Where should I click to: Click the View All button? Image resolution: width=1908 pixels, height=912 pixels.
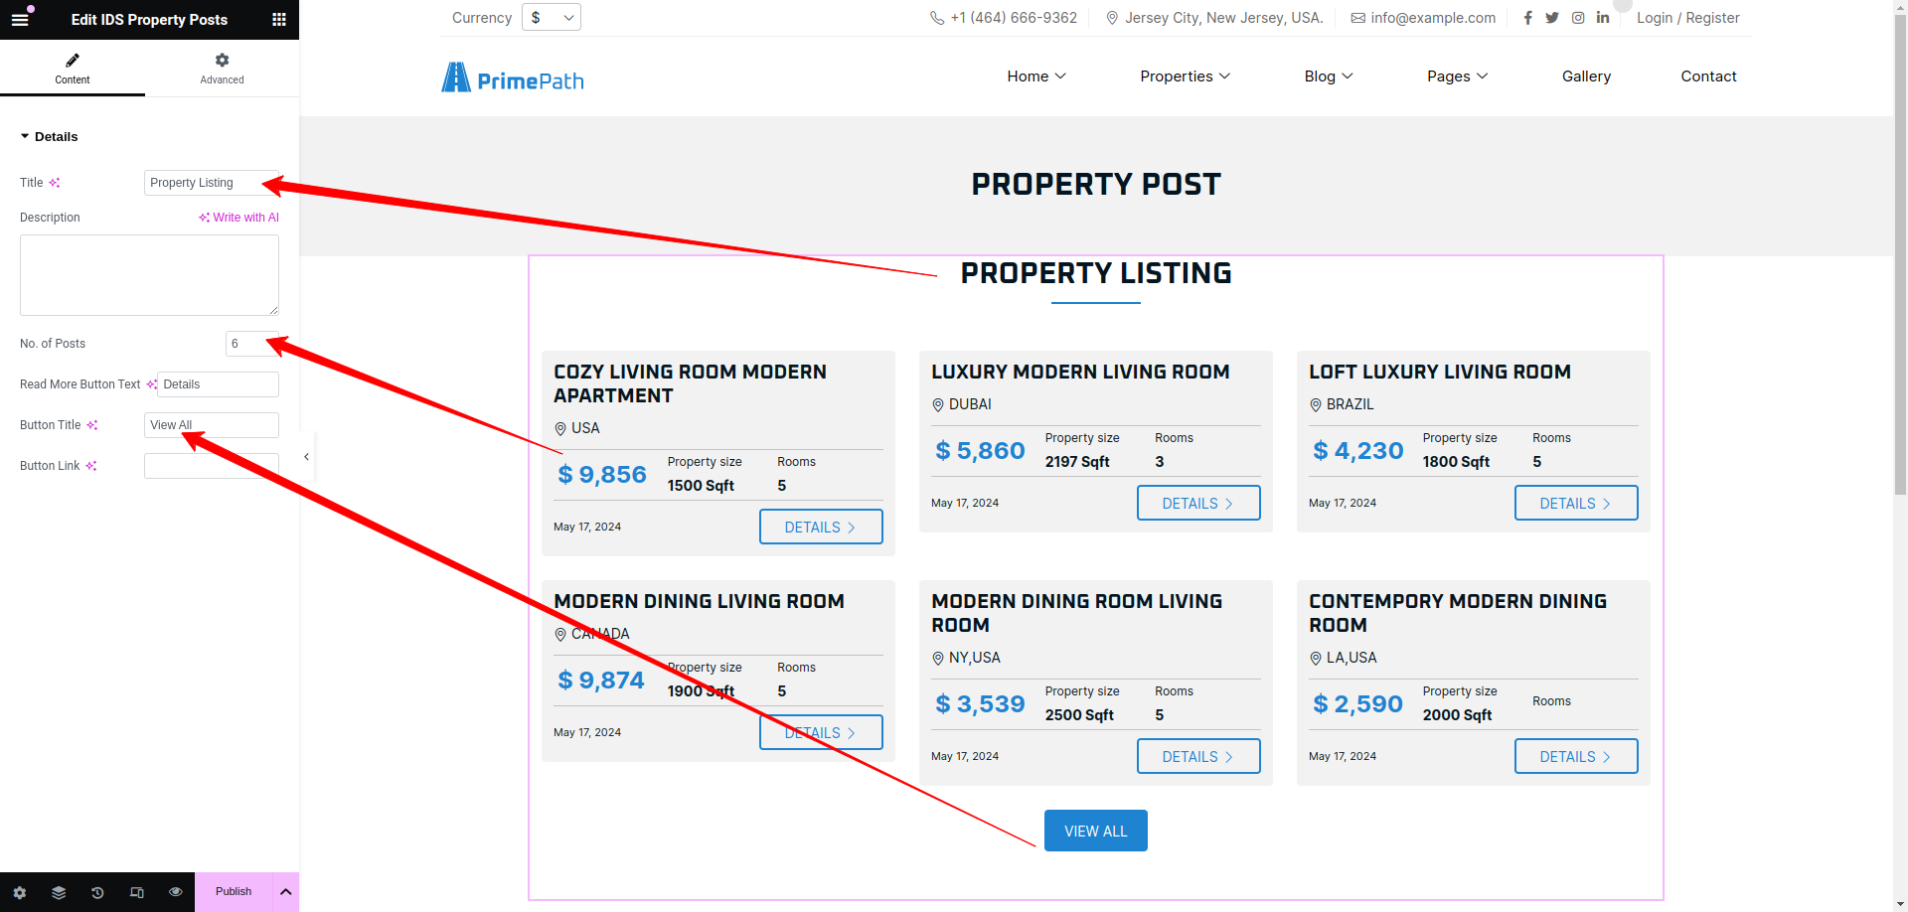[1095, 831]
